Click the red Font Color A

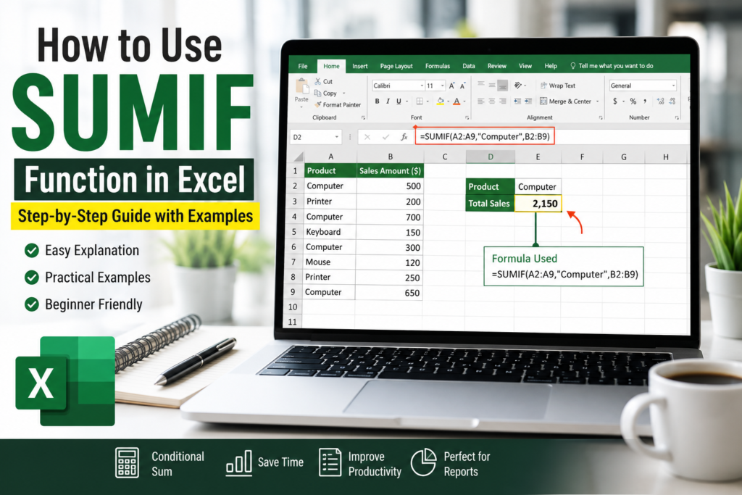point(457,101)
